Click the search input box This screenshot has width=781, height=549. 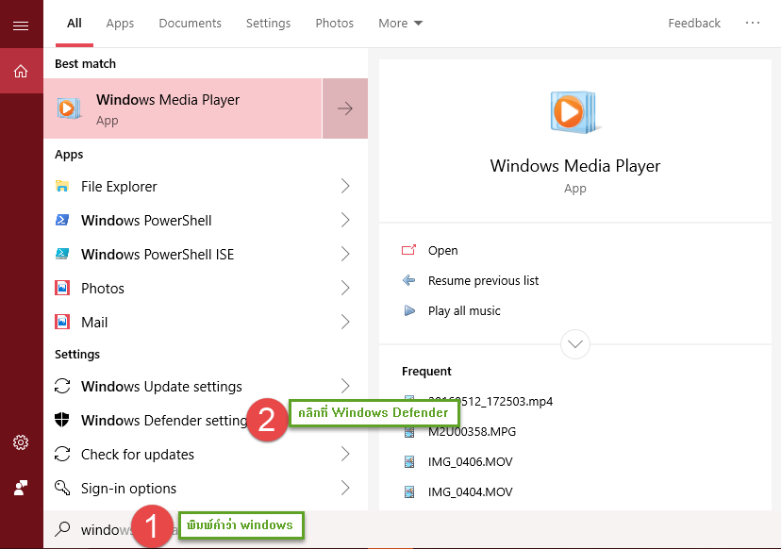[104, 529]
